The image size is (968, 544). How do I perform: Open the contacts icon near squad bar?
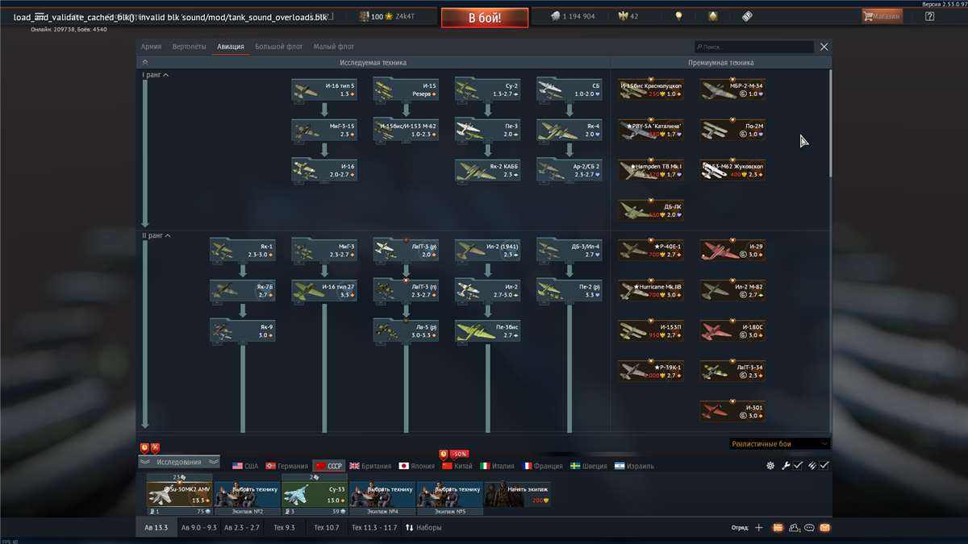(793, 527)
